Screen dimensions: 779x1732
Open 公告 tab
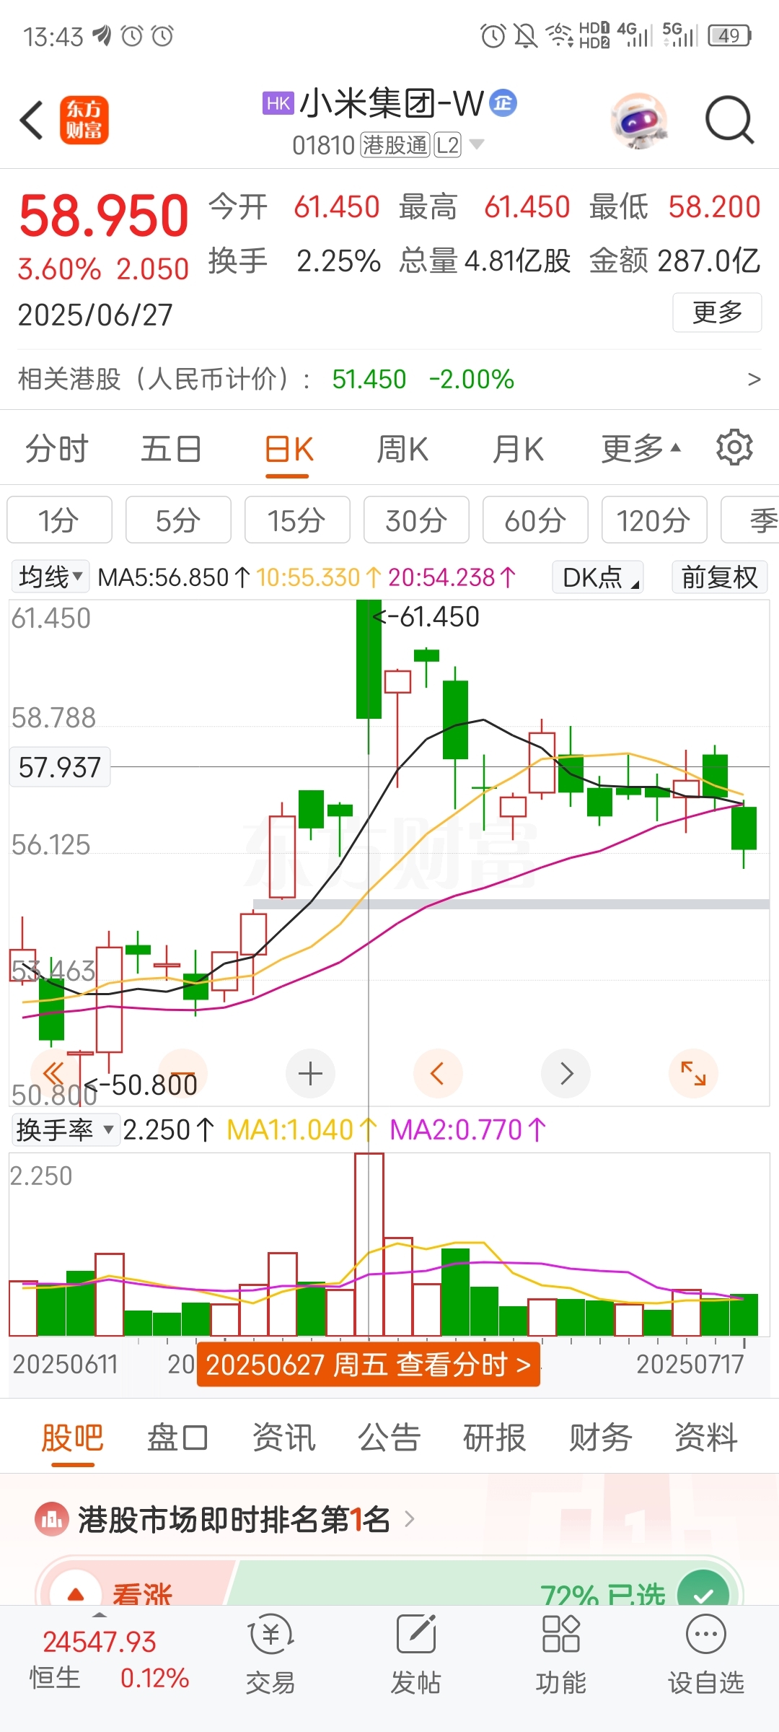(x=389, y=1438)
